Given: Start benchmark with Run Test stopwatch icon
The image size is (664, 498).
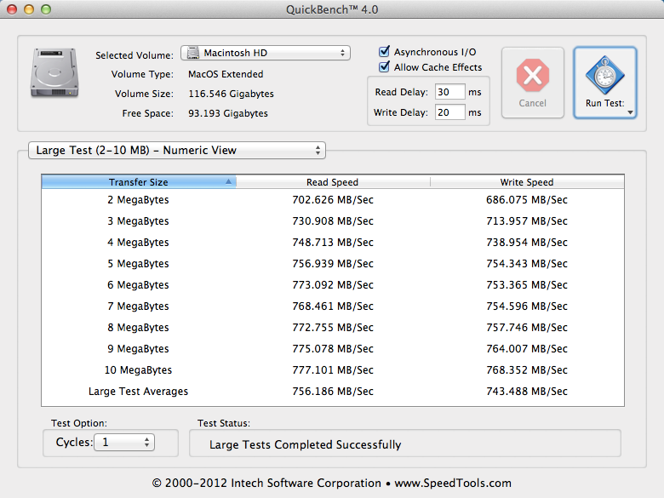Looking at the screenshot, I should click(x=604, y=77).
